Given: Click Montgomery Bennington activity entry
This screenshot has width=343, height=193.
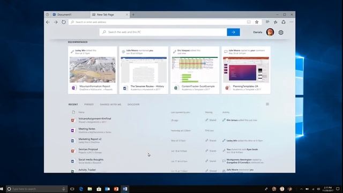Looking at the screenshot, I should tap(243, 161).
